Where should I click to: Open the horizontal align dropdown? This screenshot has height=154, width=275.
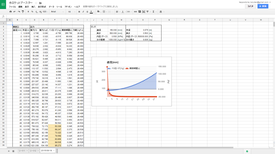click(x=118, y=12)
